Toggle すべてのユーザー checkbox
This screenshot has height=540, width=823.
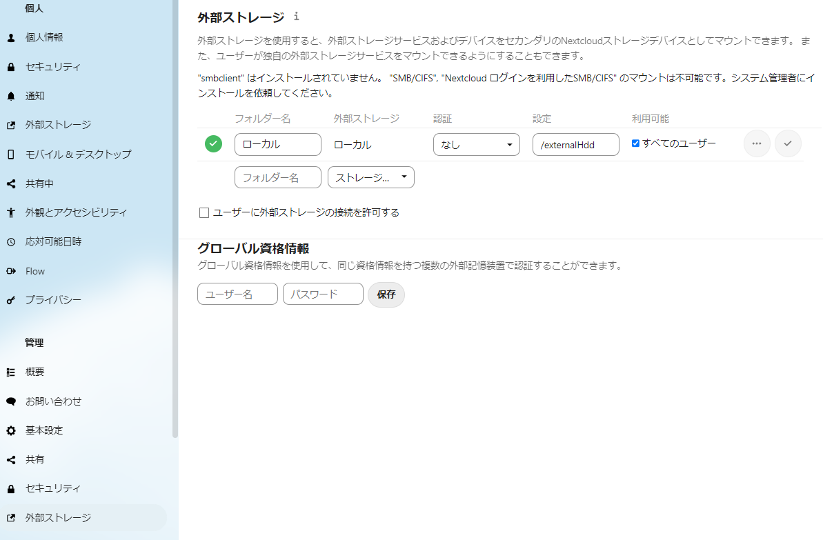coord(635,143)
